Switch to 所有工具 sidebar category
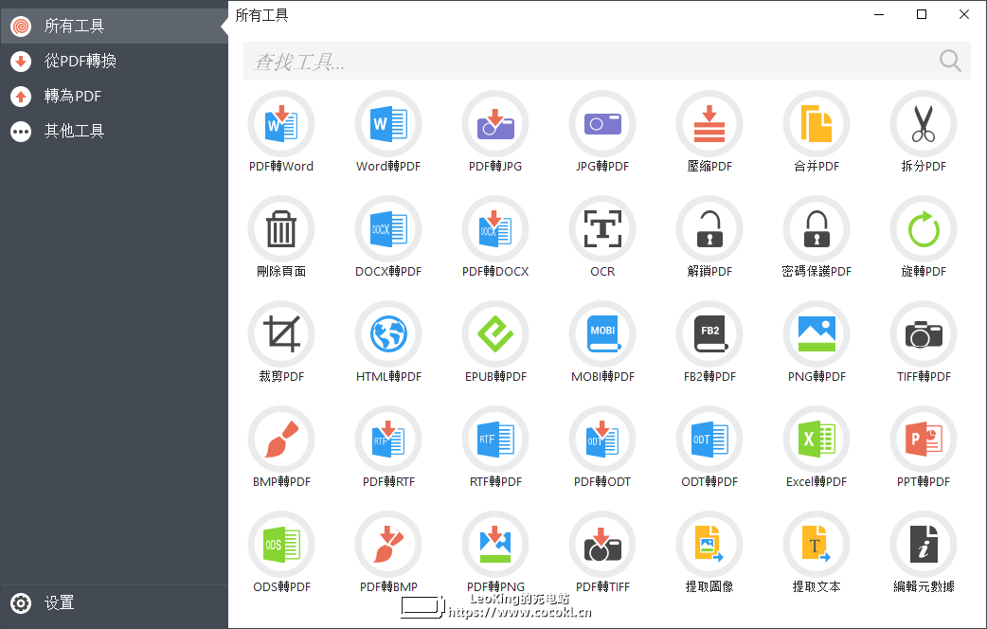 114,26
